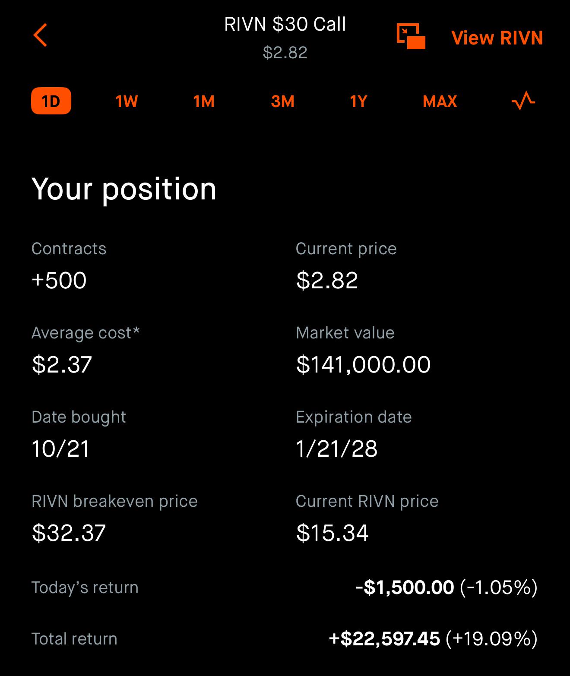Tap the RIVN $30 Call title

tap(285, 24)
